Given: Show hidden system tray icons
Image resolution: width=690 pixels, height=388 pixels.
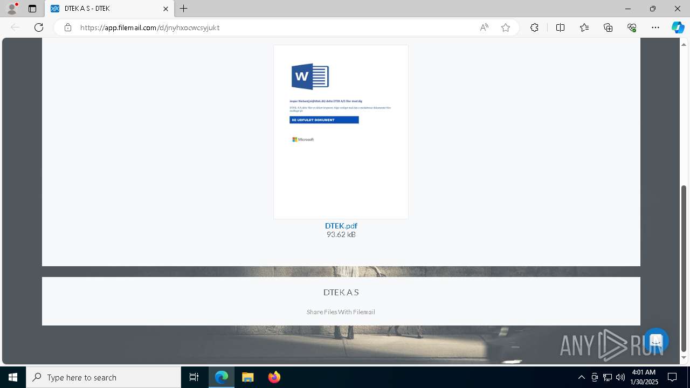Looking at the screenshot, I should [x=581, y=377].
